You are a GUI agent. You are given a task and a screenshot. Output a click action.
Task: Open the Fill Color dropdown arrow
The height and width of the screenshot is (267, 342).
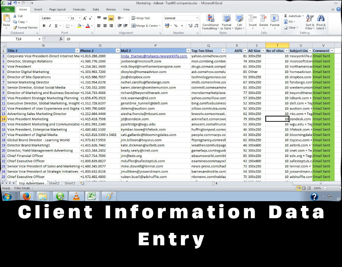83,26
